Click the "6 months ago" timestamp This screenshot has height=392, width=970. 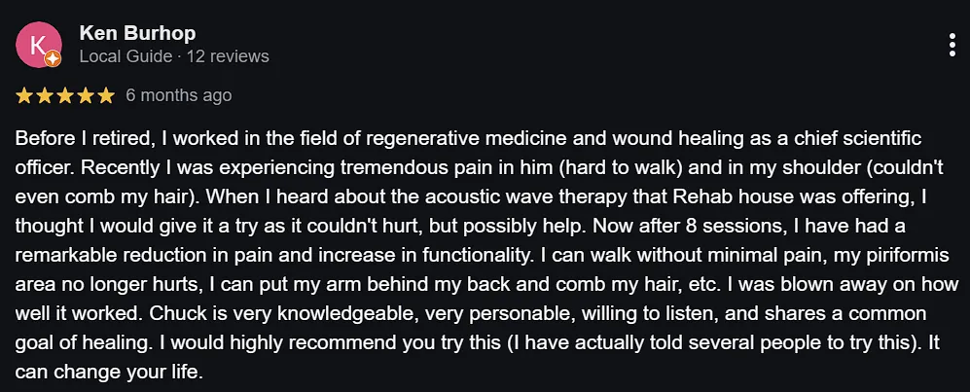tap(179, 95)
